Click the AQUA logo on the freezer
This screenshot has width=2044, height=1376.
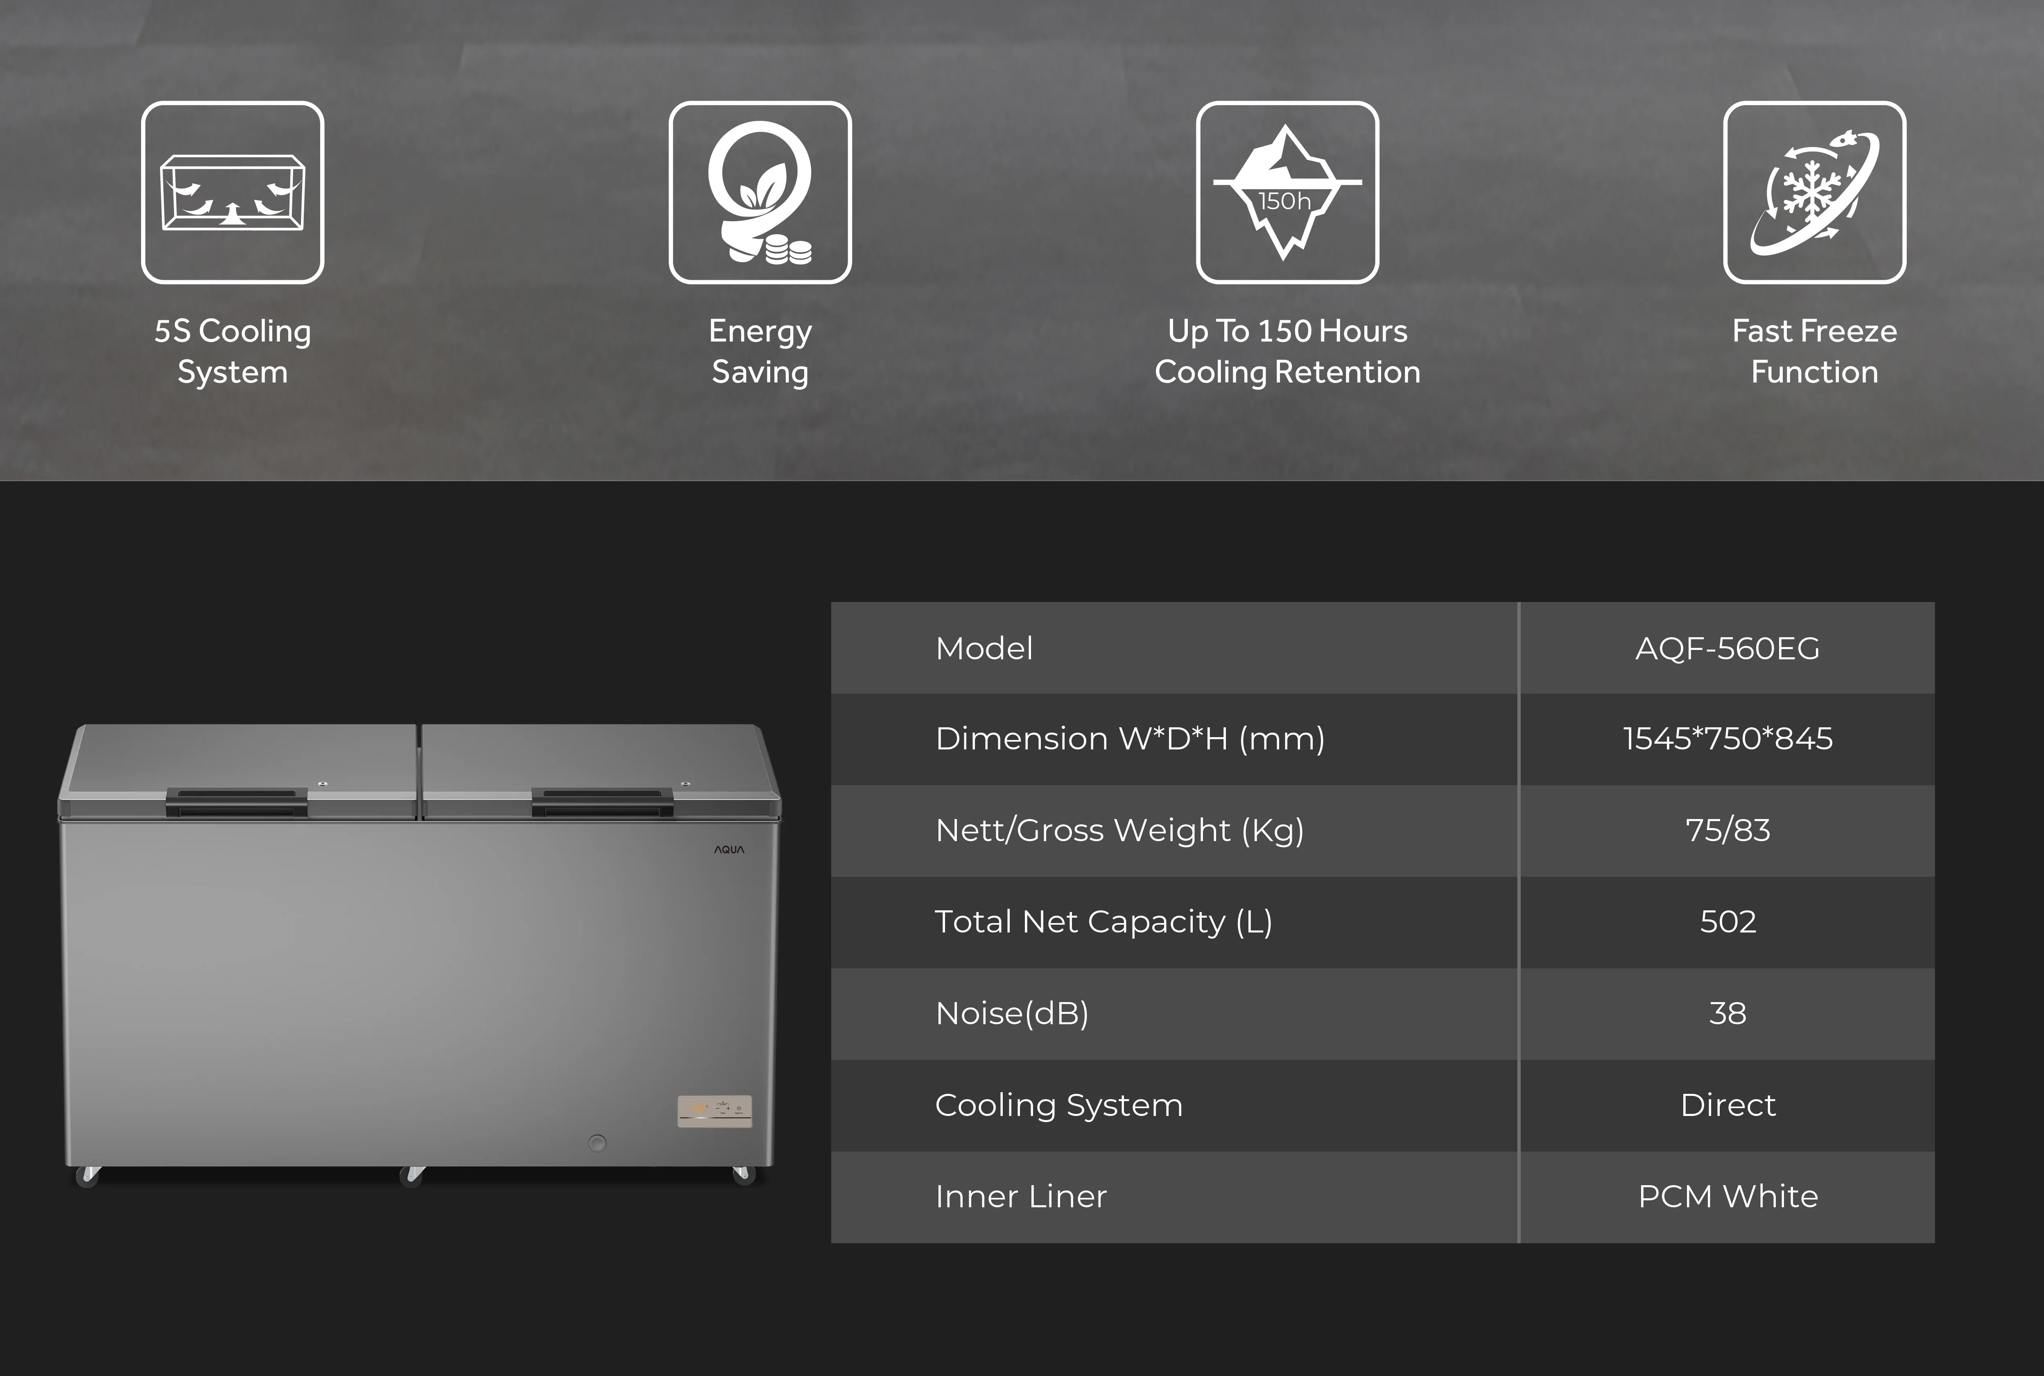tap(728, 849)
